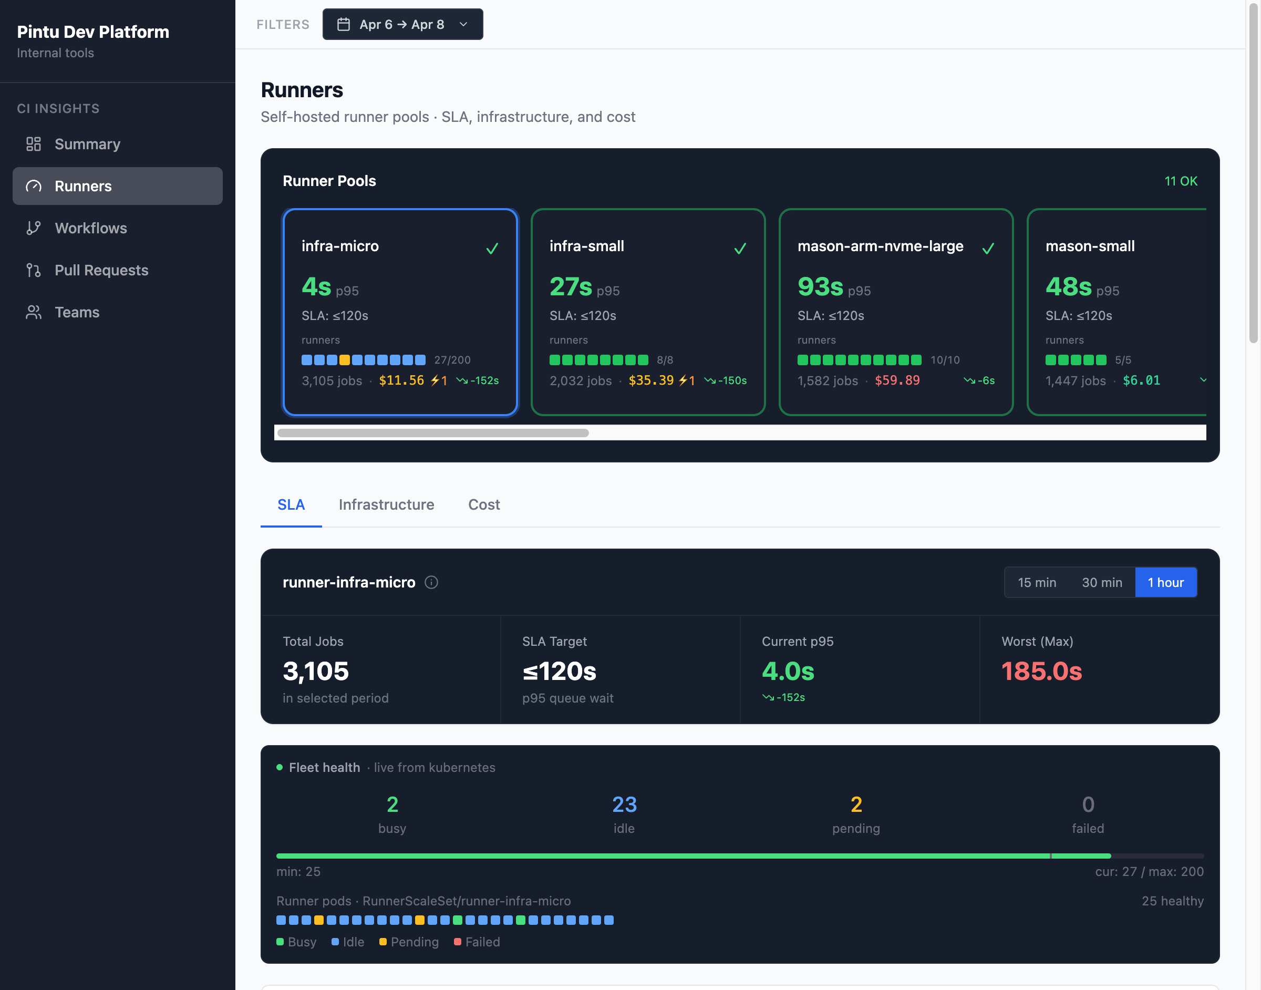
Task: Click the chevron arrow in date filter
Action: click(463, 24)
